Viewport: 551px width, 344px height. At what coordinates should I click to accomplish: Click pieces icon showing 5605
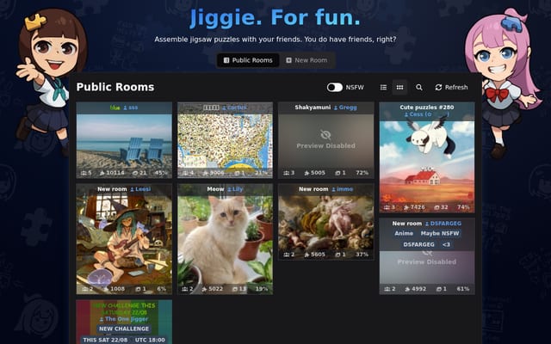(306, 255)
